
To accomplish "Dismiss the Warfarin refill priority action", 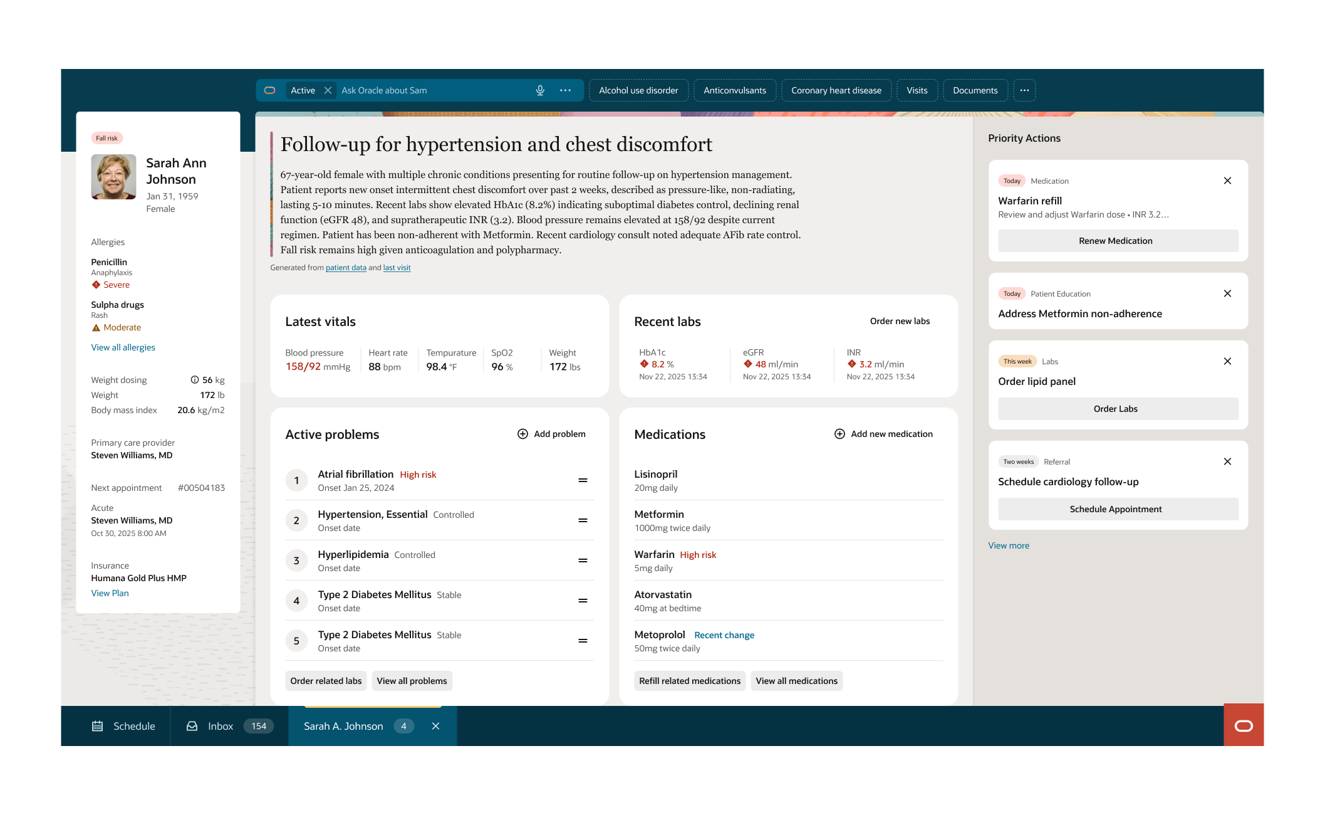I will (1227, 181).
